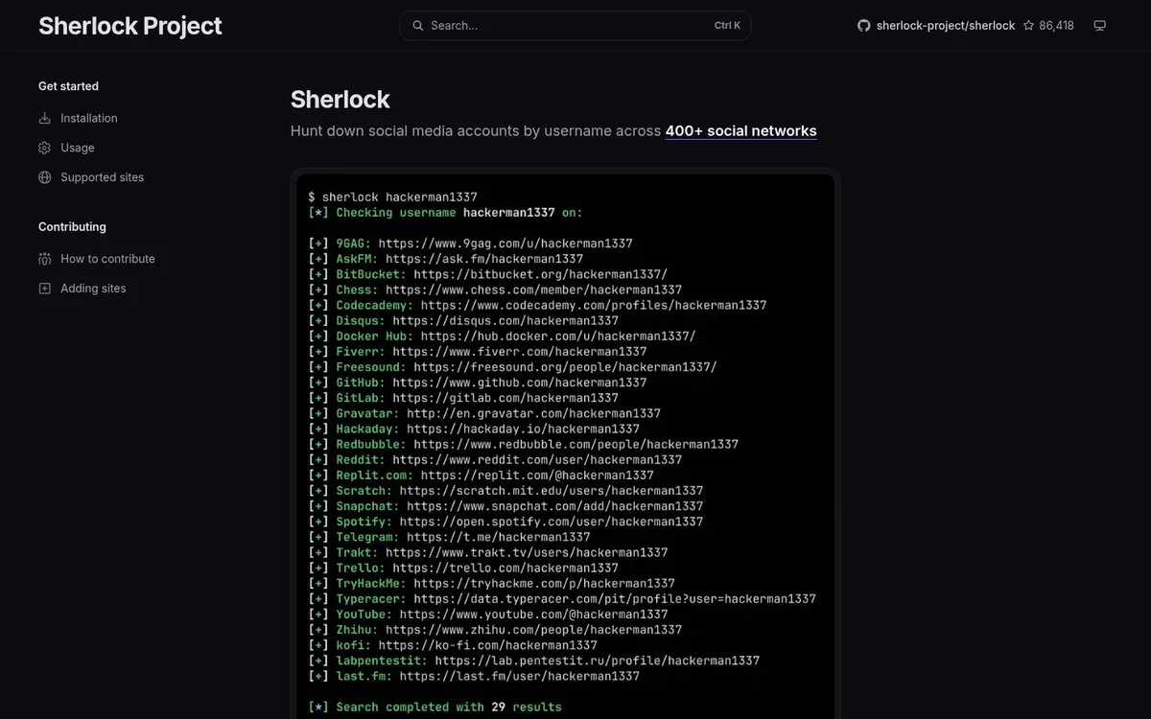The width and height of the screenshot is (1151, 719).
Task: Click the Contributing section heading
Action: pos(72,227)
